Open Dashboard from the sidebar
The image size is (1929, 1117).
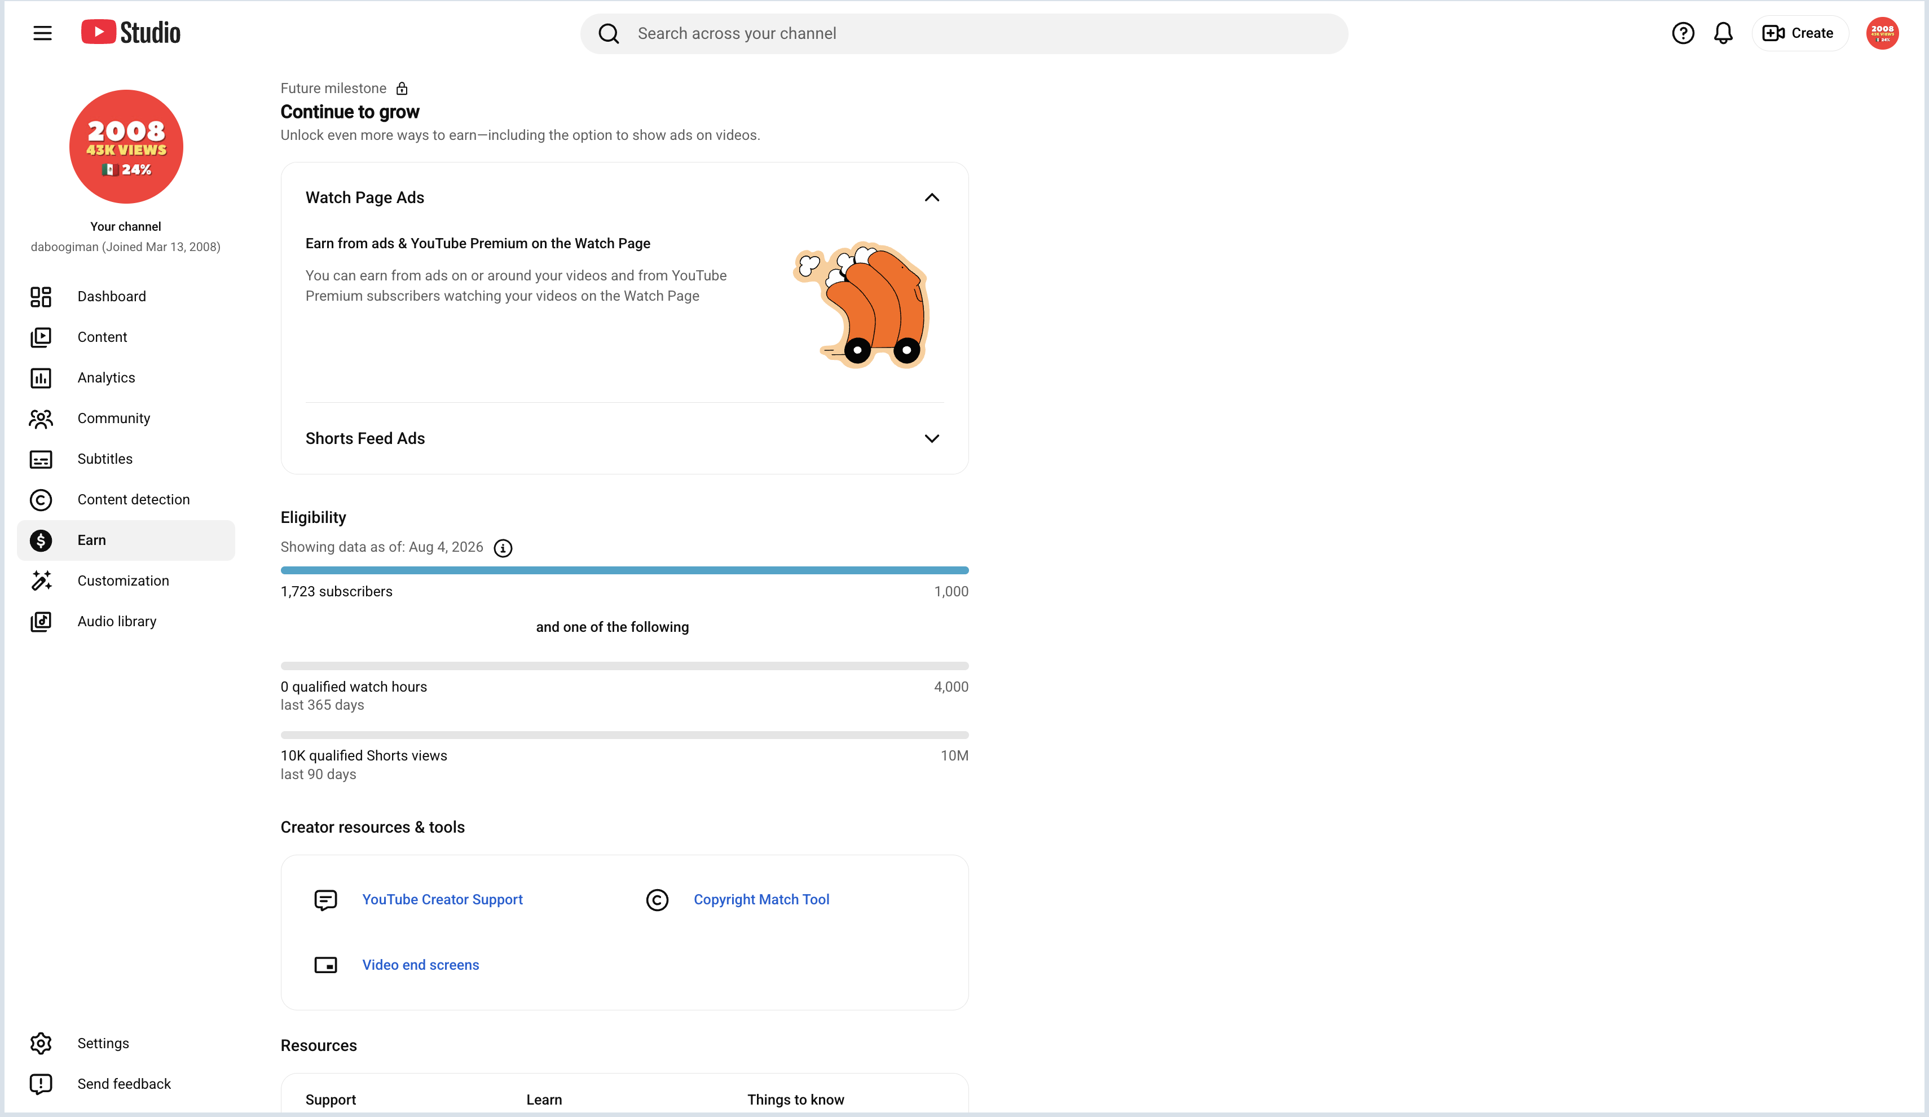[126, 296]
